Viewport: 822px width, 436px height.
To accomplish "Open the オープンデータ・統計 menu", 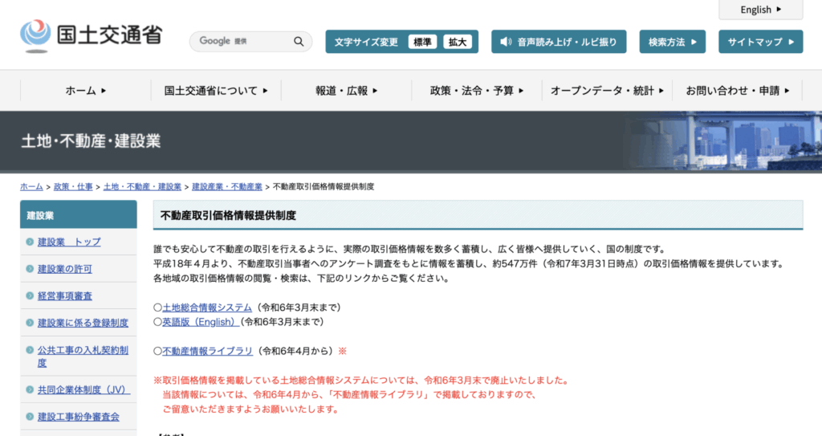I will [x=607, y=91].
